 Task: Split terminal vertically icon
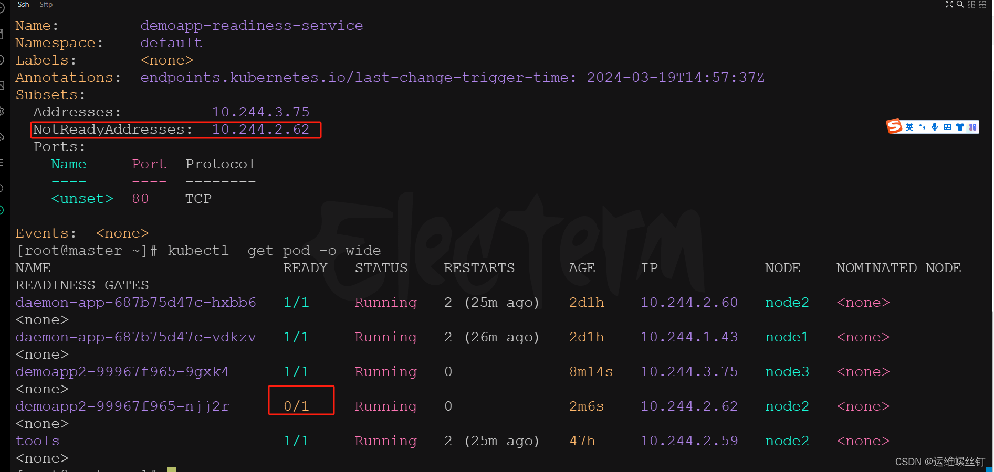tap(971, 4)
